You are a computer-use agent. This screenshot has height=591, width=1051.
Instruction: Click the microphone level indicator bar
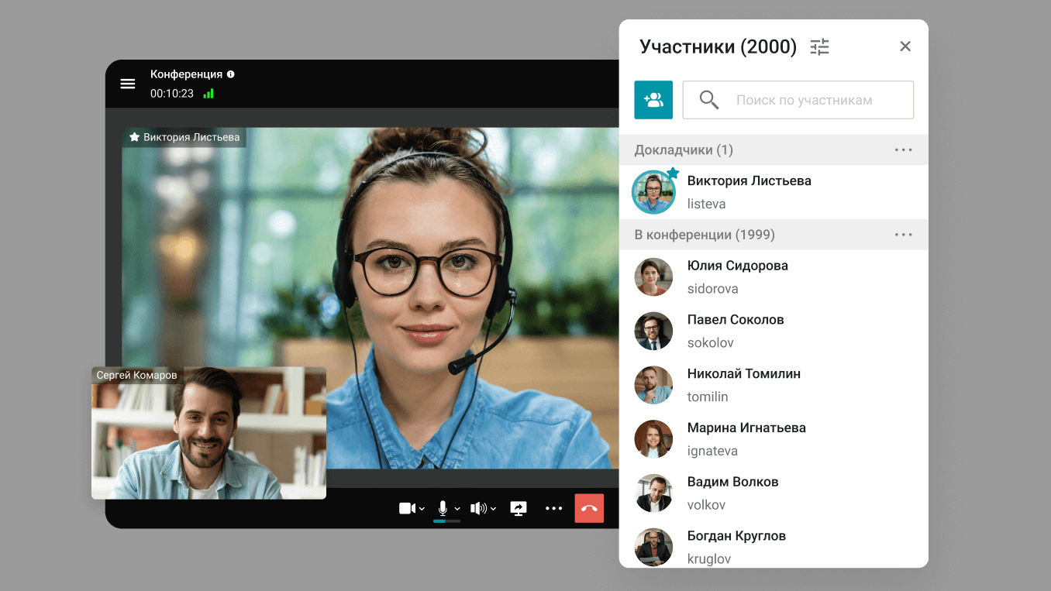click(x=446, y=521)
